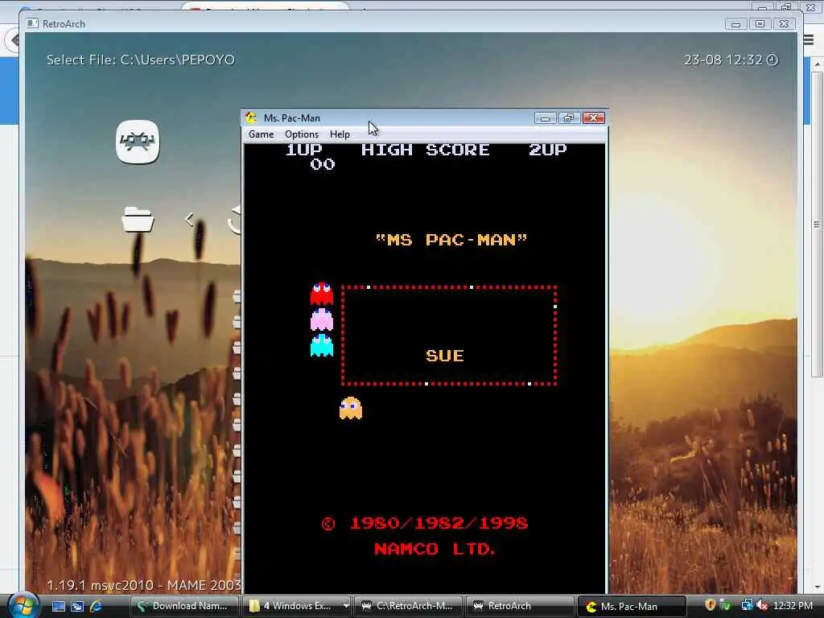Launch Internet Explorer from quick launch
The height and width of the screenshot is (618, 824).
96,606
